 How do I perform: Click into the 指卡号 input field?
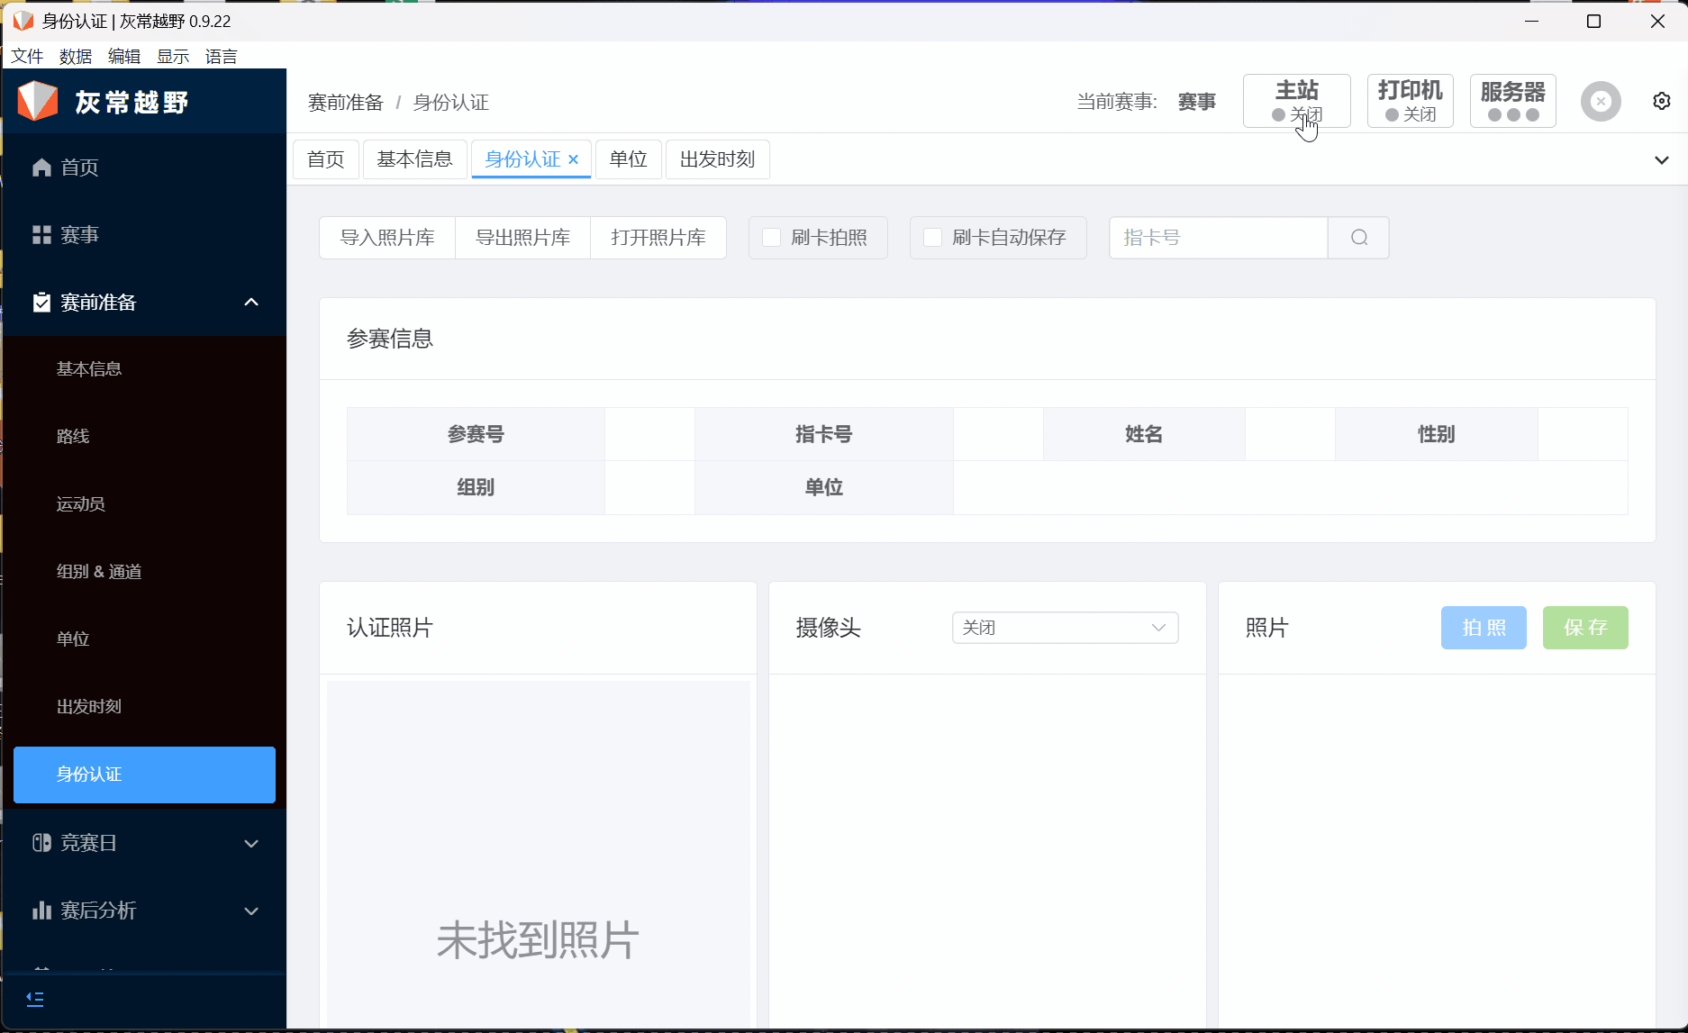coord(1218,238)
